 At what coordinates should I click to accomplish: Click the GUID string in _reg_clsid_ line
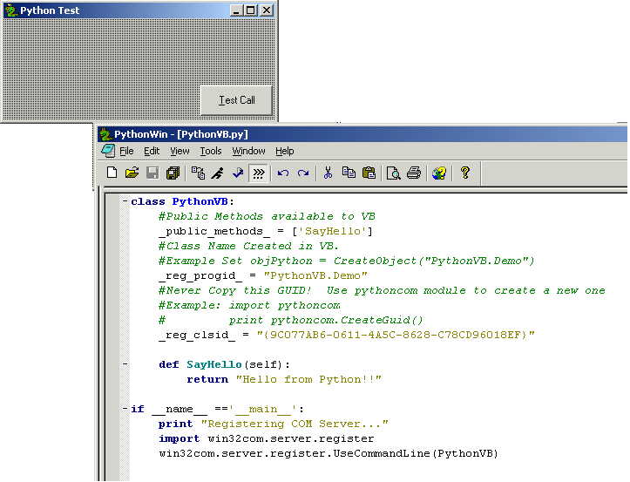pyautogui.click(x=396, y=335)
